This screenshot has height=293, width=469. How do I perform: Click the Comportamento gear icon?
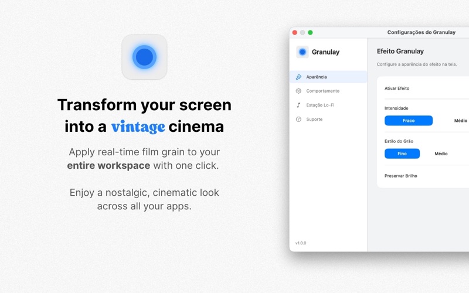pos(298,91)
